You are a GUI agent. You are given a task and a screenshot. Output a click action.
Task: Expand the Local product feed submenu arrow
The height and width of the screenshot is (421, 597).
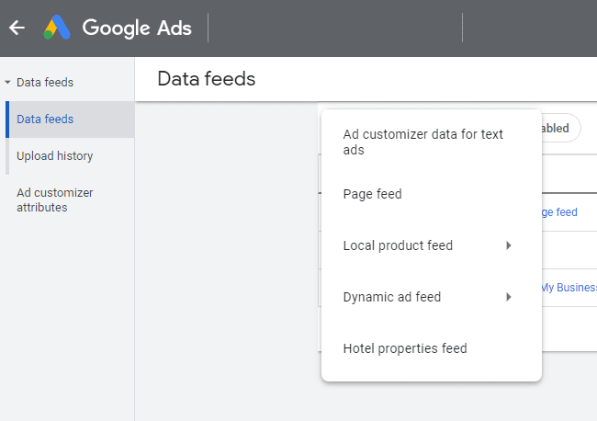(509, 245)
